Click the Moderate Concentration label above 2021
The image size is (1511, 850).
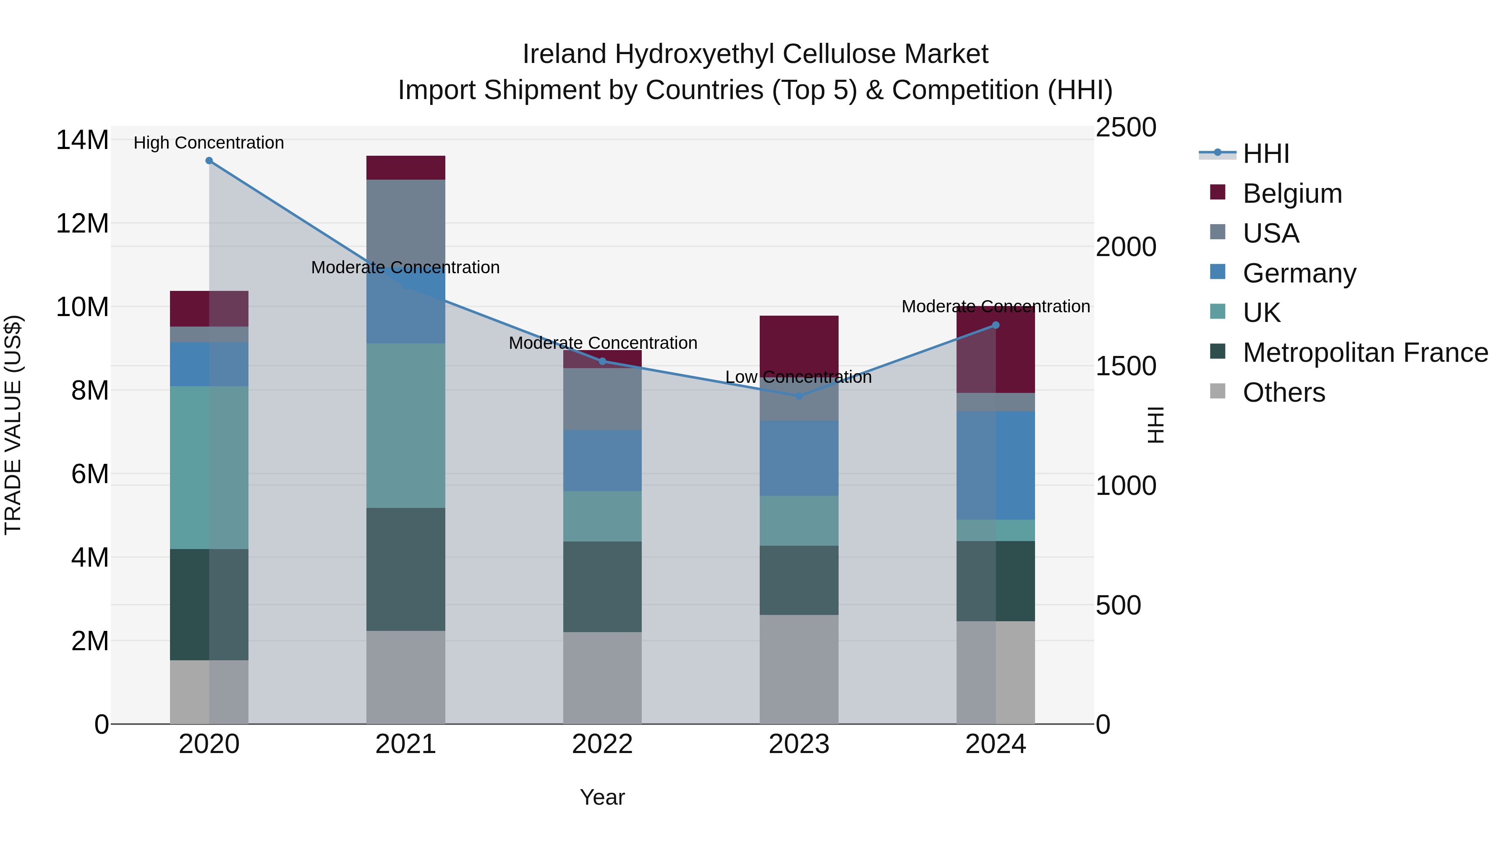(405, 267)
